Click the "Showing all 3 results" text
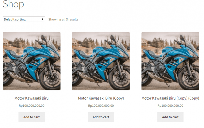Screen dimensions: 204x128 (x=63, y=19)
